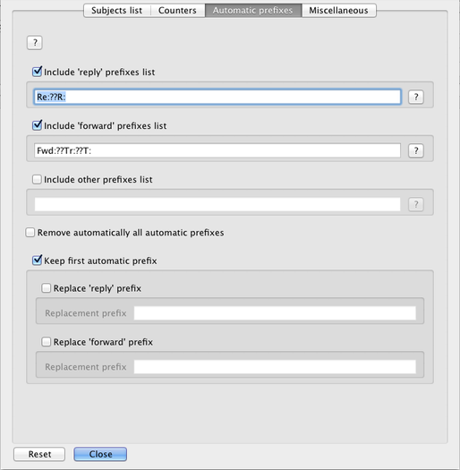Click the help button above the reply checkbox
Viewport: 460px width, 470px height.
[35, 43]
